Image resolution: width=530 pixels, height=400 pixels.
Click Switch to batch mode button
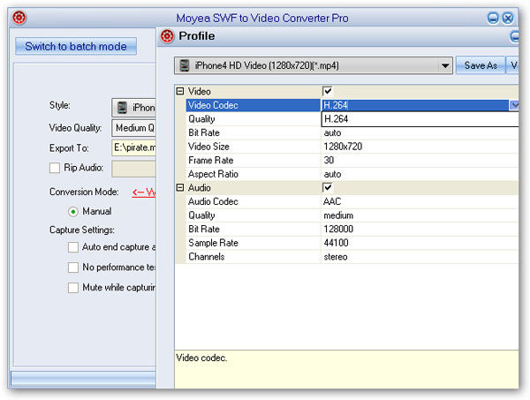point(76,46)
